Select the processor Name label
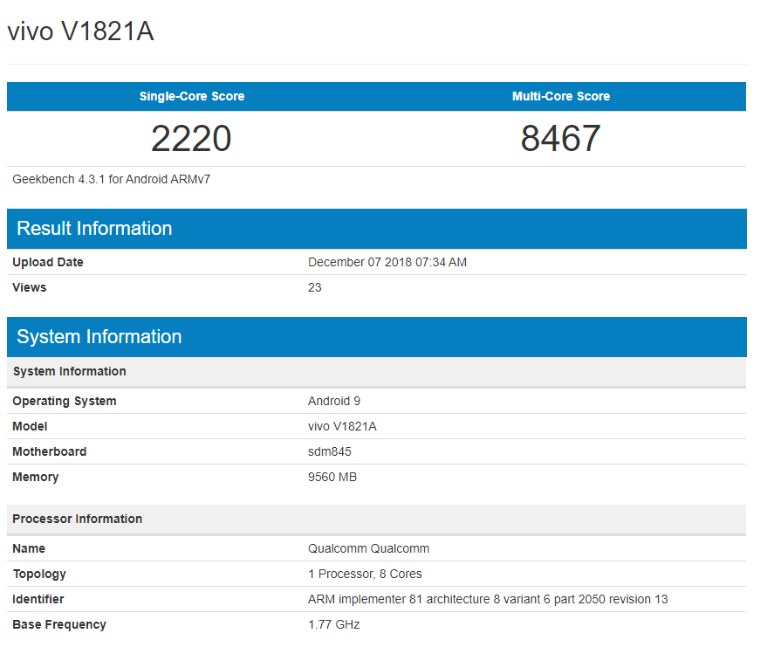 tap(29, 548)
